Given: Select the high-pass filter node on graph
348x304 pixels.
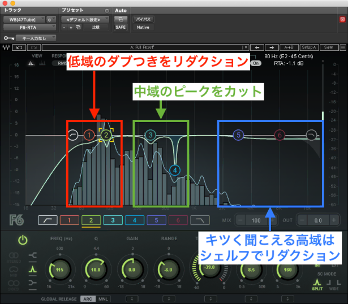Looking at the screenshot, I should pos(73,135).
